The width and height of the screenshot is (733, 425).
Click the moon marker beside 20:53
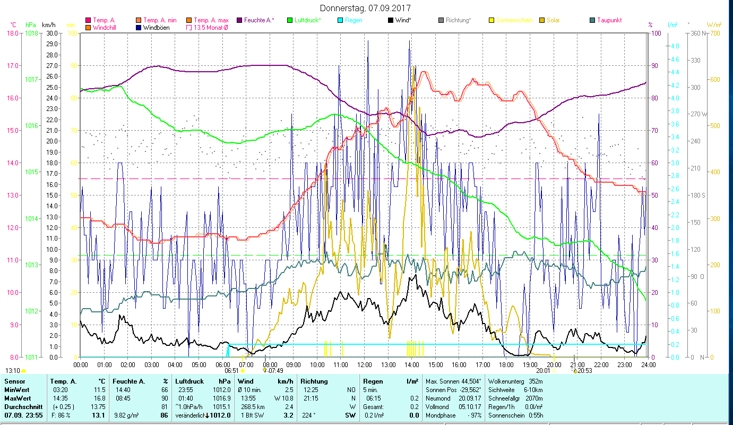575,371
